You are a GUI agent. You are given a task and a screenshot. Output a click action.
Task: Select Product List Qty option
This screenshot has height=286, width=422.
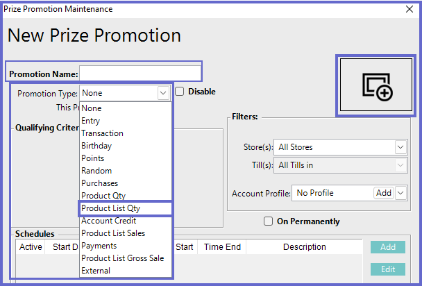tap(115, 208)
